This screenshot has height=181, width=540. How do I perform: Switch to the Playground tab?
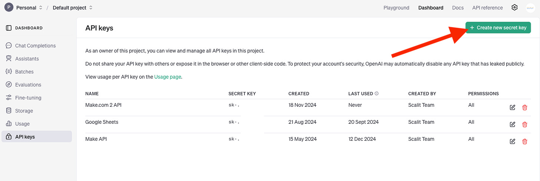(x=396, y=8)
